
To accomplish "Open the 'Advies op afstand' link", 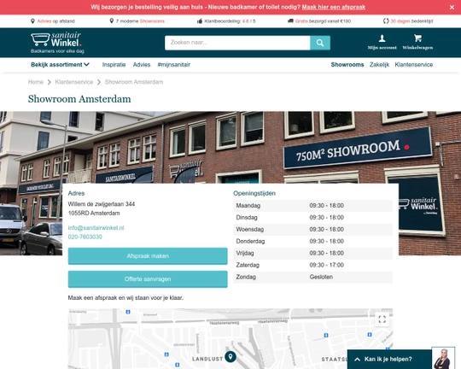I will coord(55,21).
